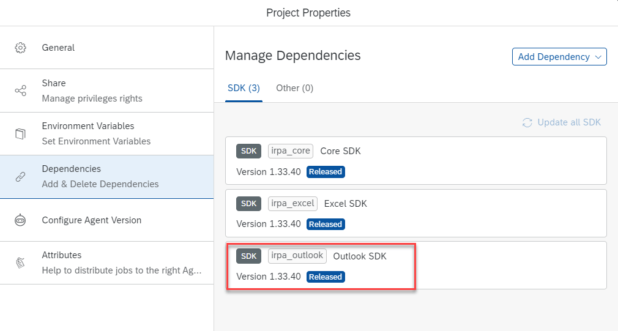Viewport: 618px width, 331px height.
Task: Click the irpa_outlook package label
Action: (297, 256)
